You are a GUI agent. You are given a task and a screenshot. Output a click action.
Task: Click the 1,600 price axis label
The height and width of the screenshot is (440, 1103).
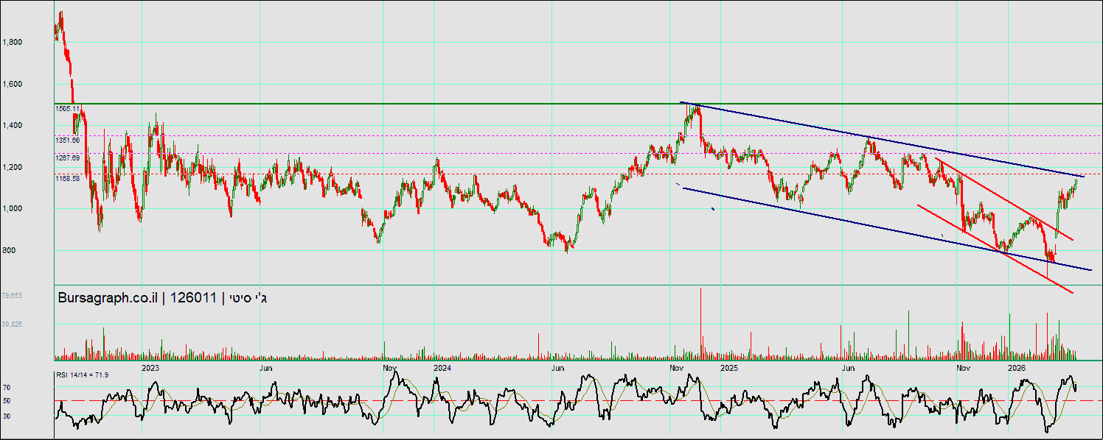click(x=13, y=85)
